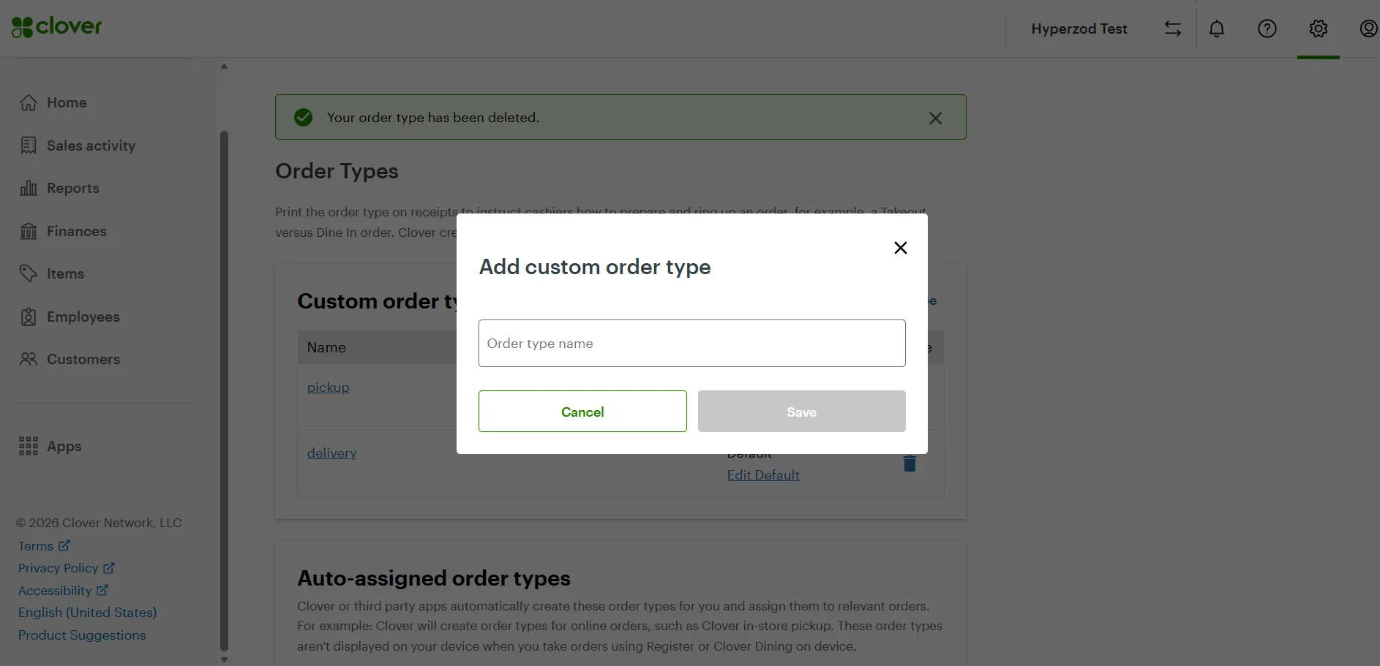Viewport: 1380px width, 666px height.
Task: Click the Clover logo
Action: coord(56,27)
